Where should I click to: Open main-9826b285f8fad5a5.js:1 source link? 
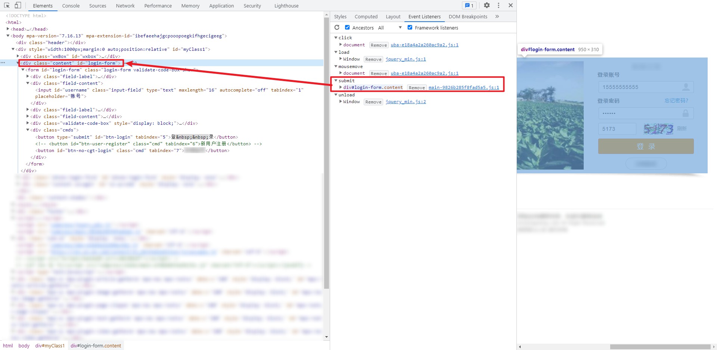(x=463, y=87)
